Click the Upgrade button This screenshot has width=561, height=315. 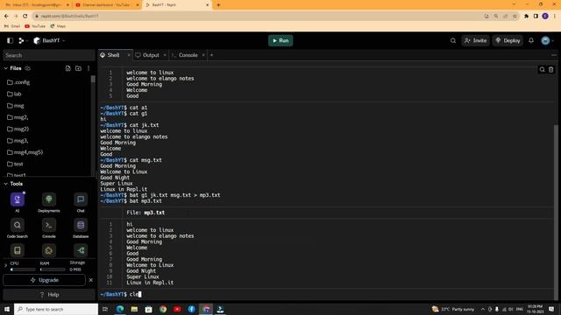[45, 280]
